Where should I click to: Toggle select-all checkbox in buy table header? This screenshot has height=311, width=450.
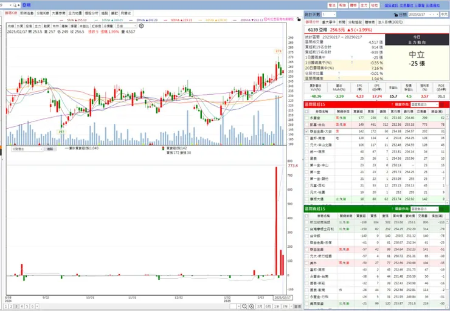(307, 111)
